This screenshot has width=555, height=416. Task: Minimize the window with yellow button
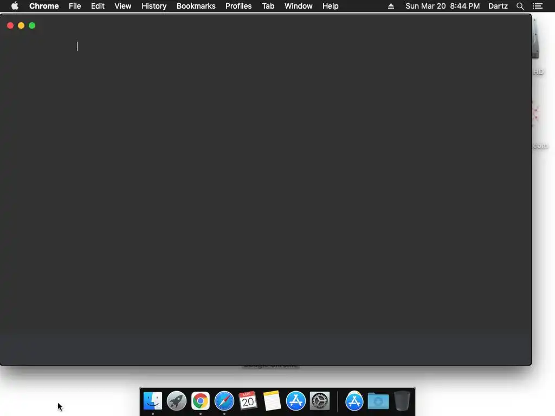point(21,25)
